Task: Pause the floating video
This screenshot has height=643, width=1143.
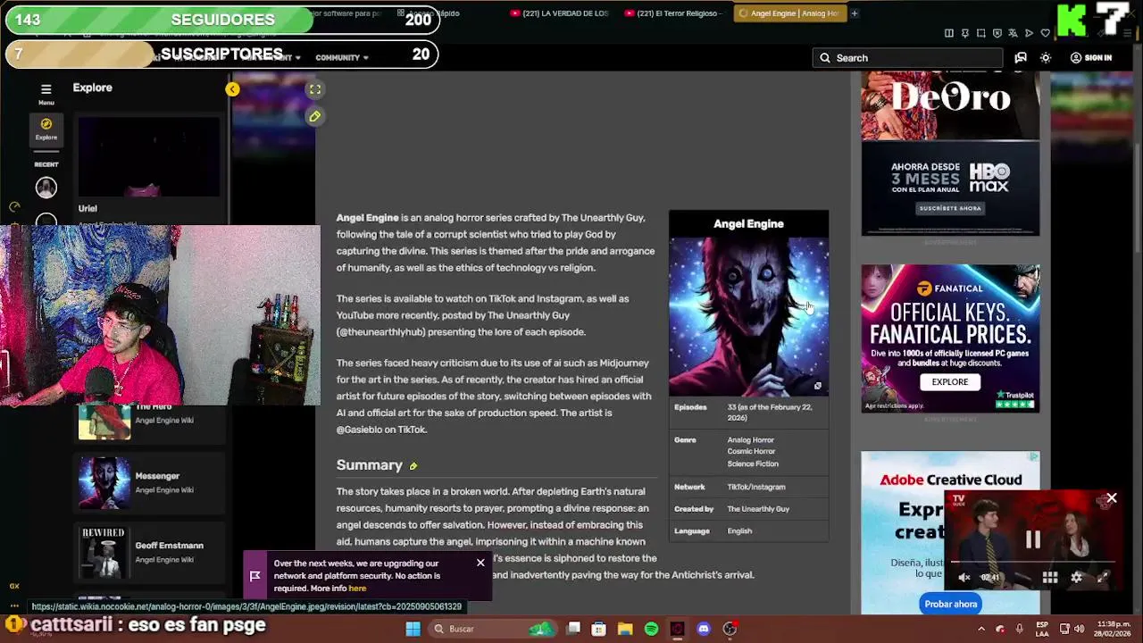Action: tap(1032, 539)
